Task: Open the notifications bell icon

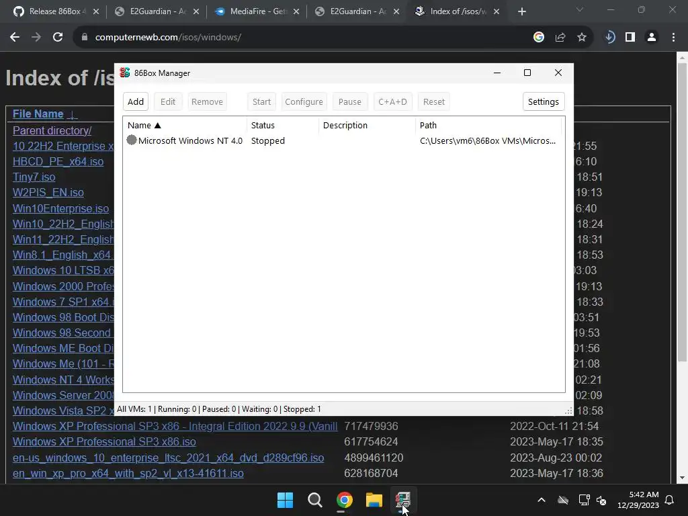Action: pyautogui.click(x=670, y=500)
